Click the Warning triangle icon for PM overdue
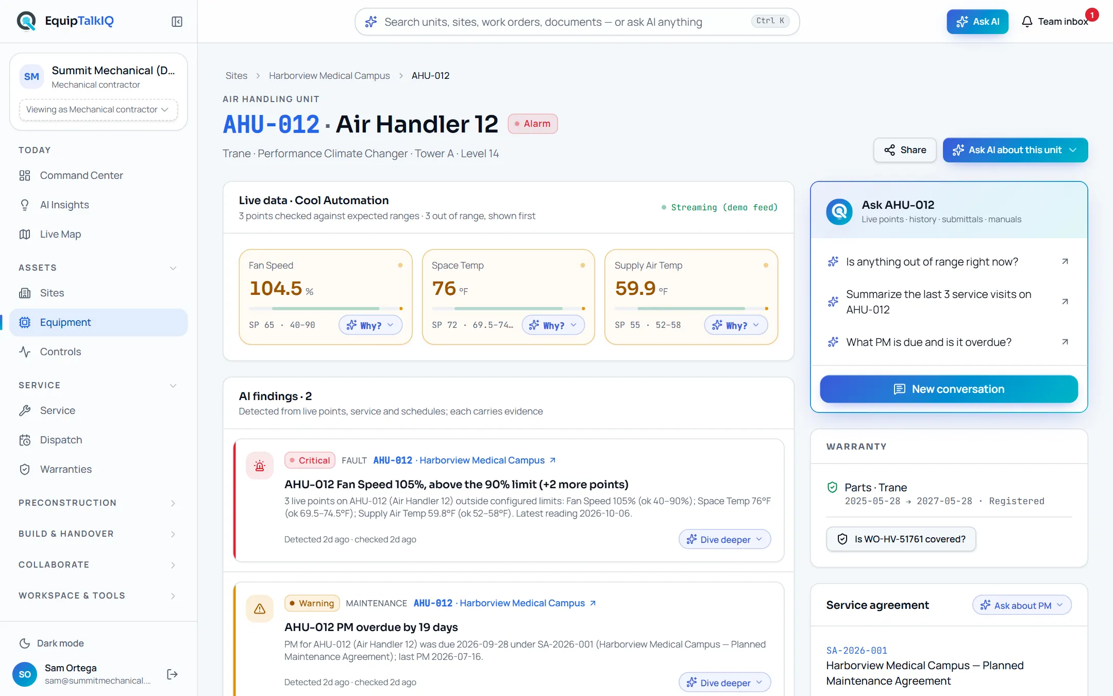This screenshot has height=696, width=1113. (260, 609)
